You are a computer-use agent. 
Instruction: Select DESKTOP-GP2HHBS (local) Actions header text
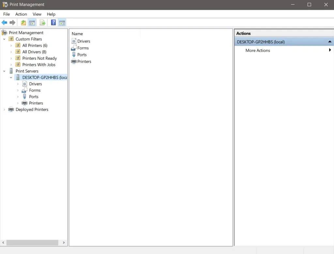click(x=261, y=42)
